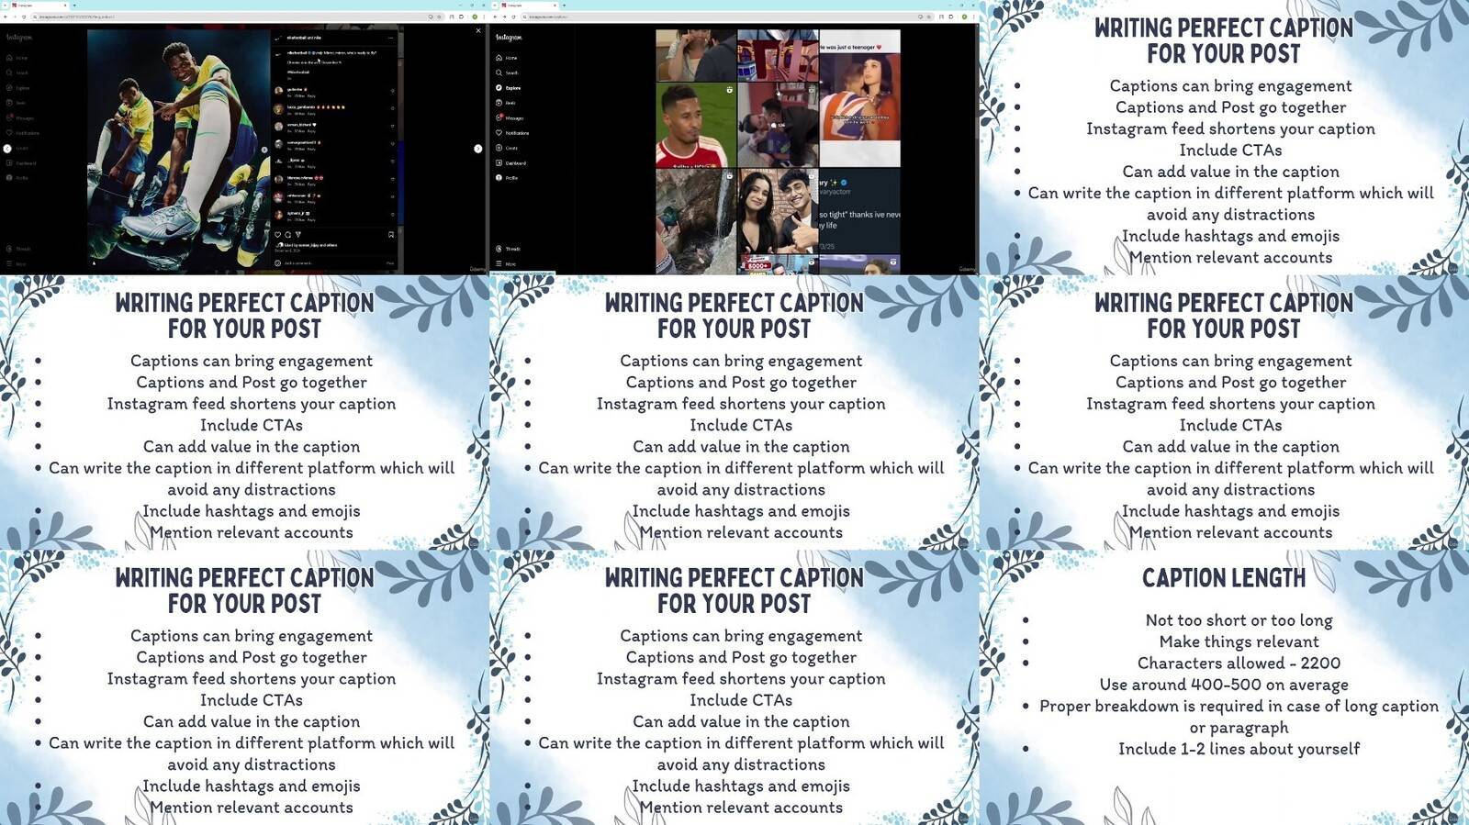Open Threads icon in Explore window sidebar
The image size is (1469, 825).
499,249
